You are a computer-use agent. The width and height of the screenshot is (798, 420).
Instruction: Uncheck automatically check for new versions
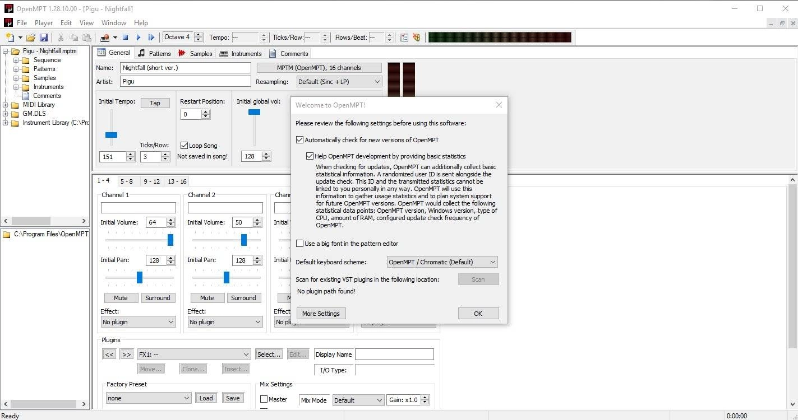click(300, 140)
